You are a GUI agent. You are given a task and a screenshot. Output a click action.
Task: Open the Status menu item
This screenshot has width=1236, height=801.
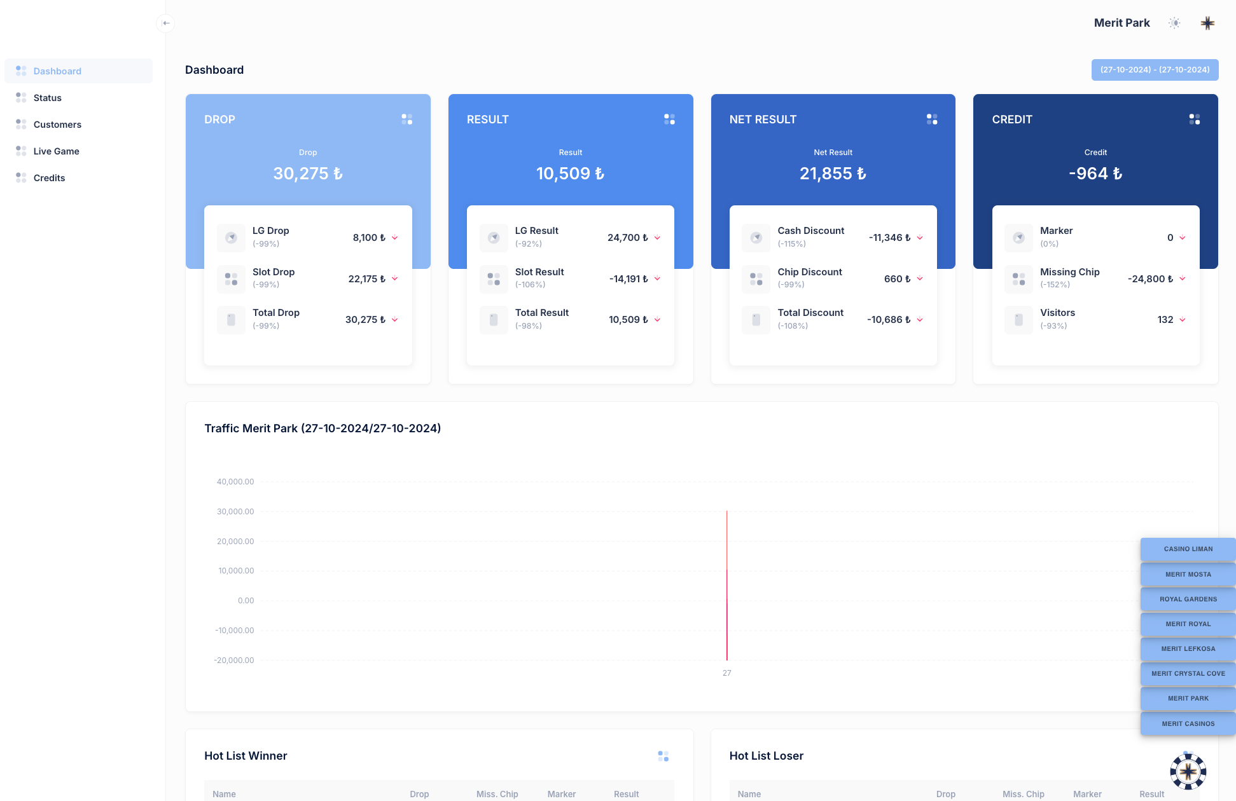pyautogui.click(x=78, y=98)
